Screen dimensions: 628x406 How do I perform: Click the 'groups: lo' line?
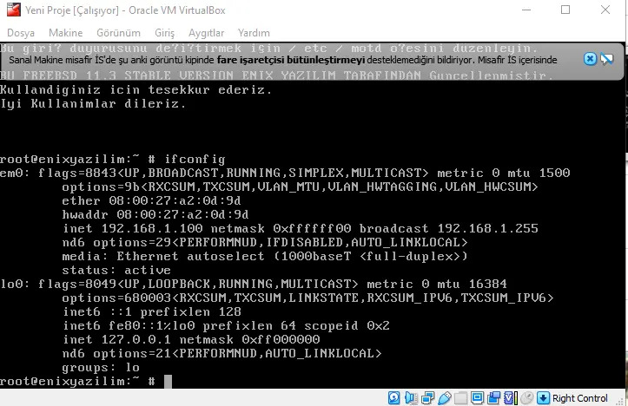(x=101, y=367)
